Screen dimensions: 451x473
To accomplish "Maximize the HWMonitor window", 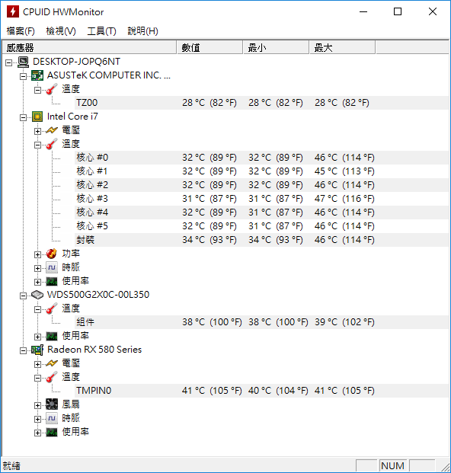I will coord(398,11).
